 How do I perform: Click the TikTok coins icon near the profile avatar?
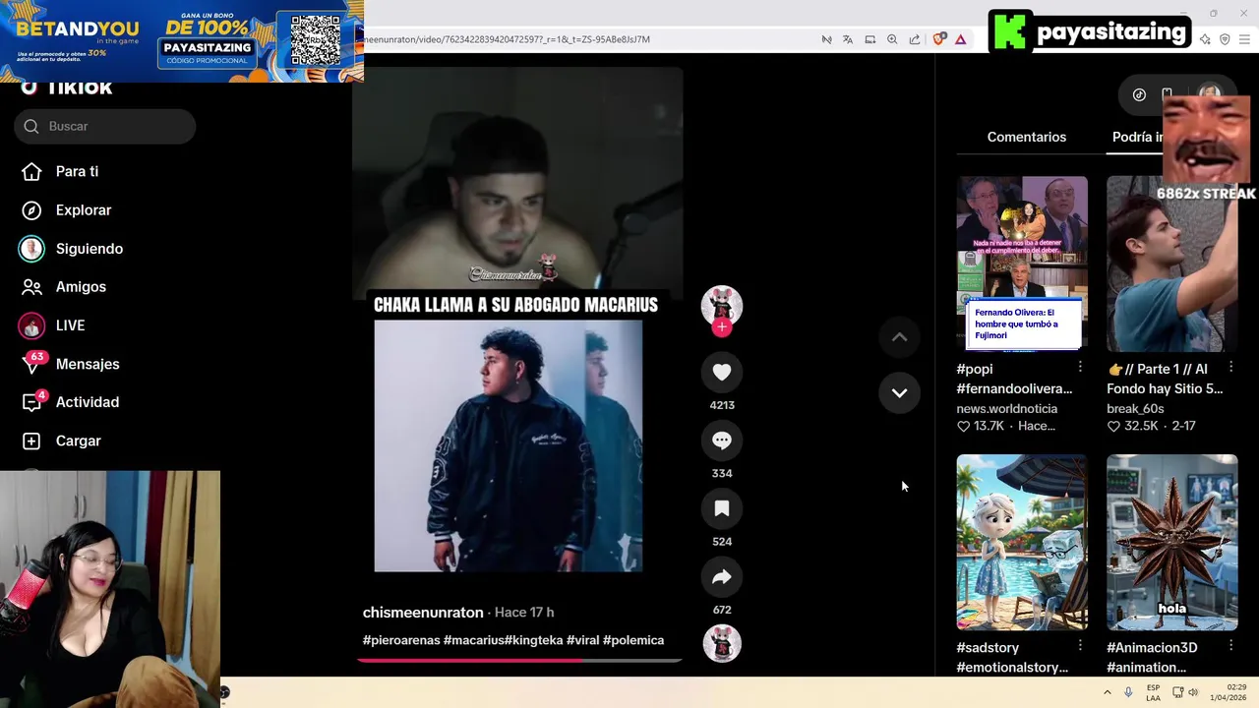click(x=1139, y=94)
